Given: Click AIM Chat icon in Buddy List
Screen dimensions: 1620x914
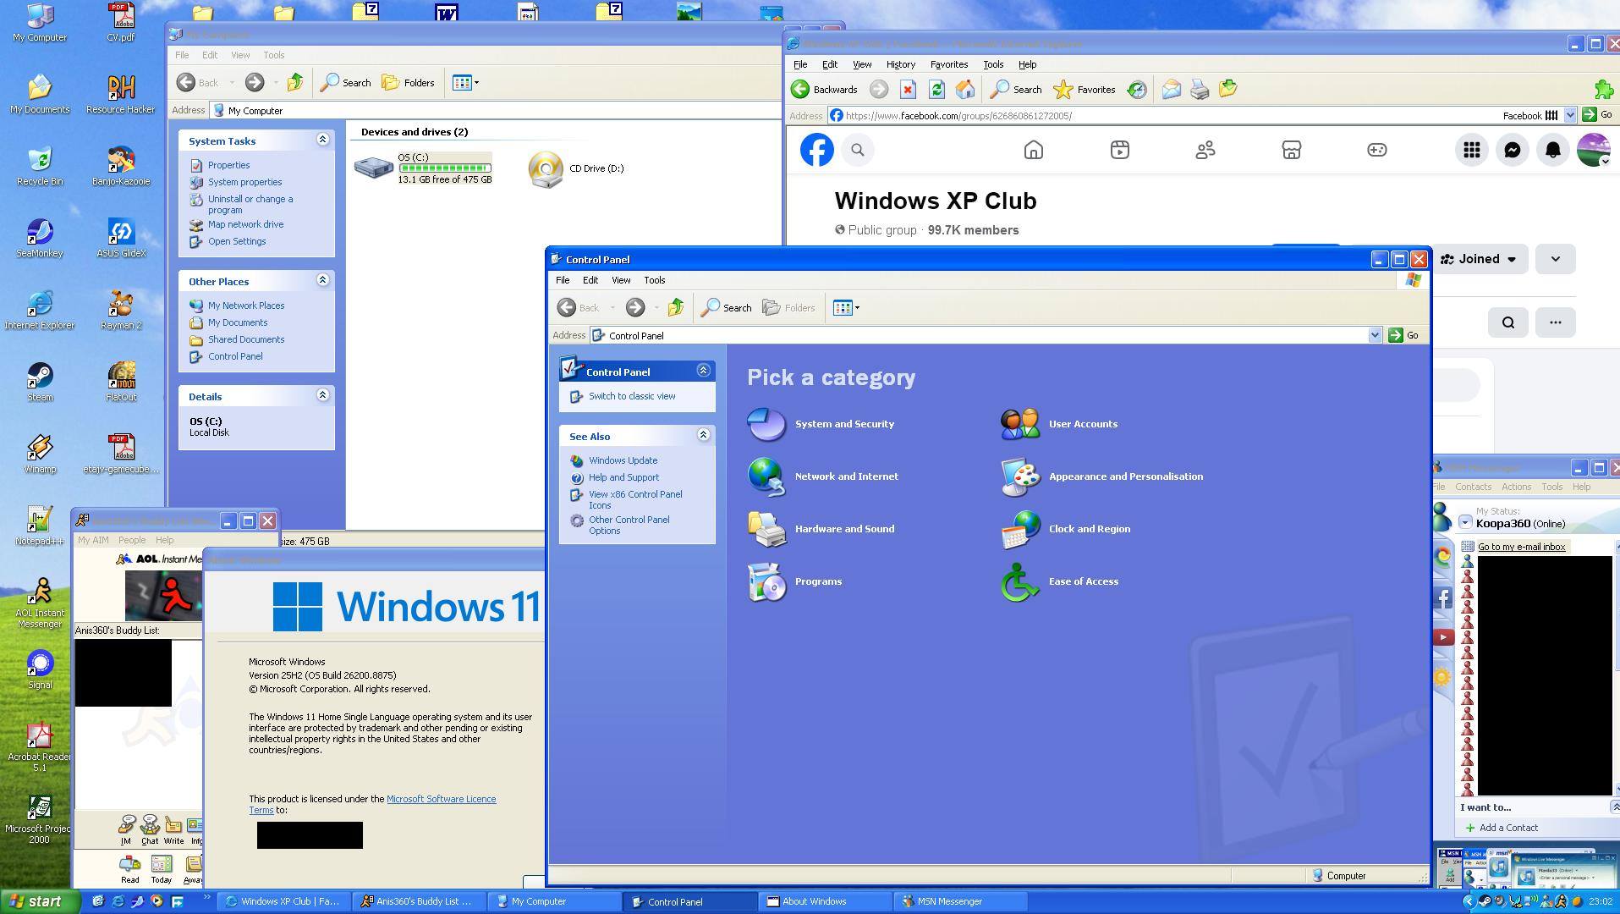Looking at the screenshot, I should [x=150, y=829].
